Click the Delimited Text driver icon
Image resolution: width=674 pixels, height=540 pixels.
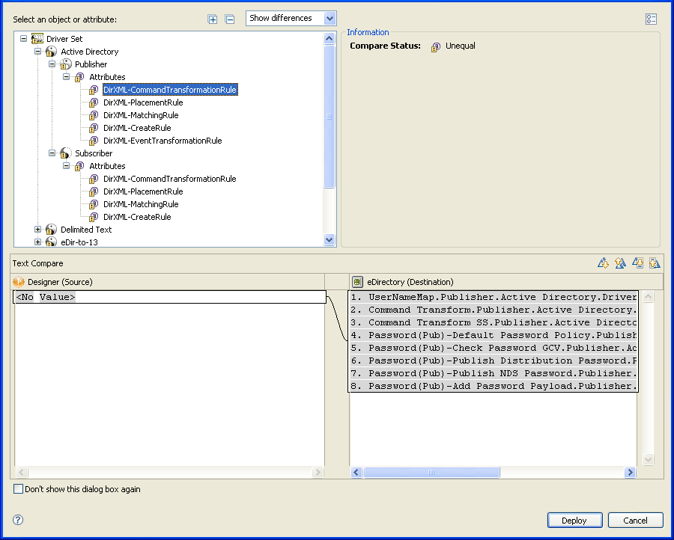[x=51, y=230]
